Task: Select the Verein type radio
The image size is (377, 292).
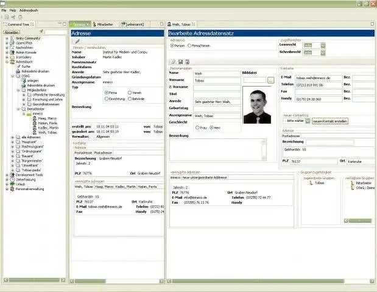Action: (x=130, y=93)
